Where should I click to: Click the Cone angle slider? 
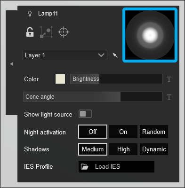(93, 97)
